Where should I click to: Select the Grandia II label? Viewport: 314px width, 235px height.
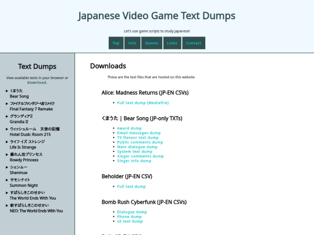point(19,122)
